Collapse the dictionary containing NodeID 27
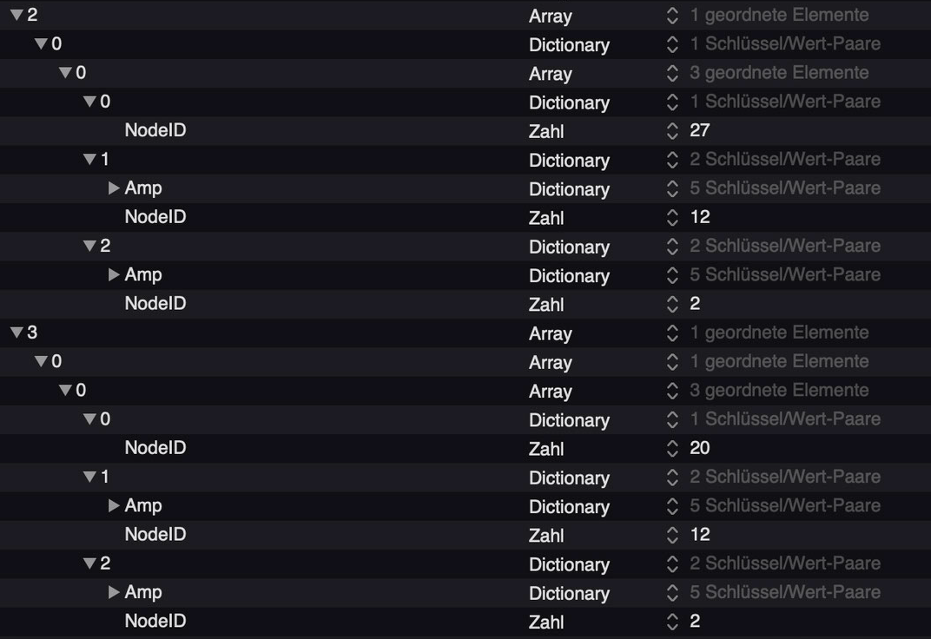This screenshot has width=931, height=639. [x=89, y=102]
